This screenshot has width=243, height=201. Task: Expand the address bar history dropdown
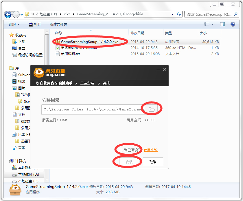172,14
